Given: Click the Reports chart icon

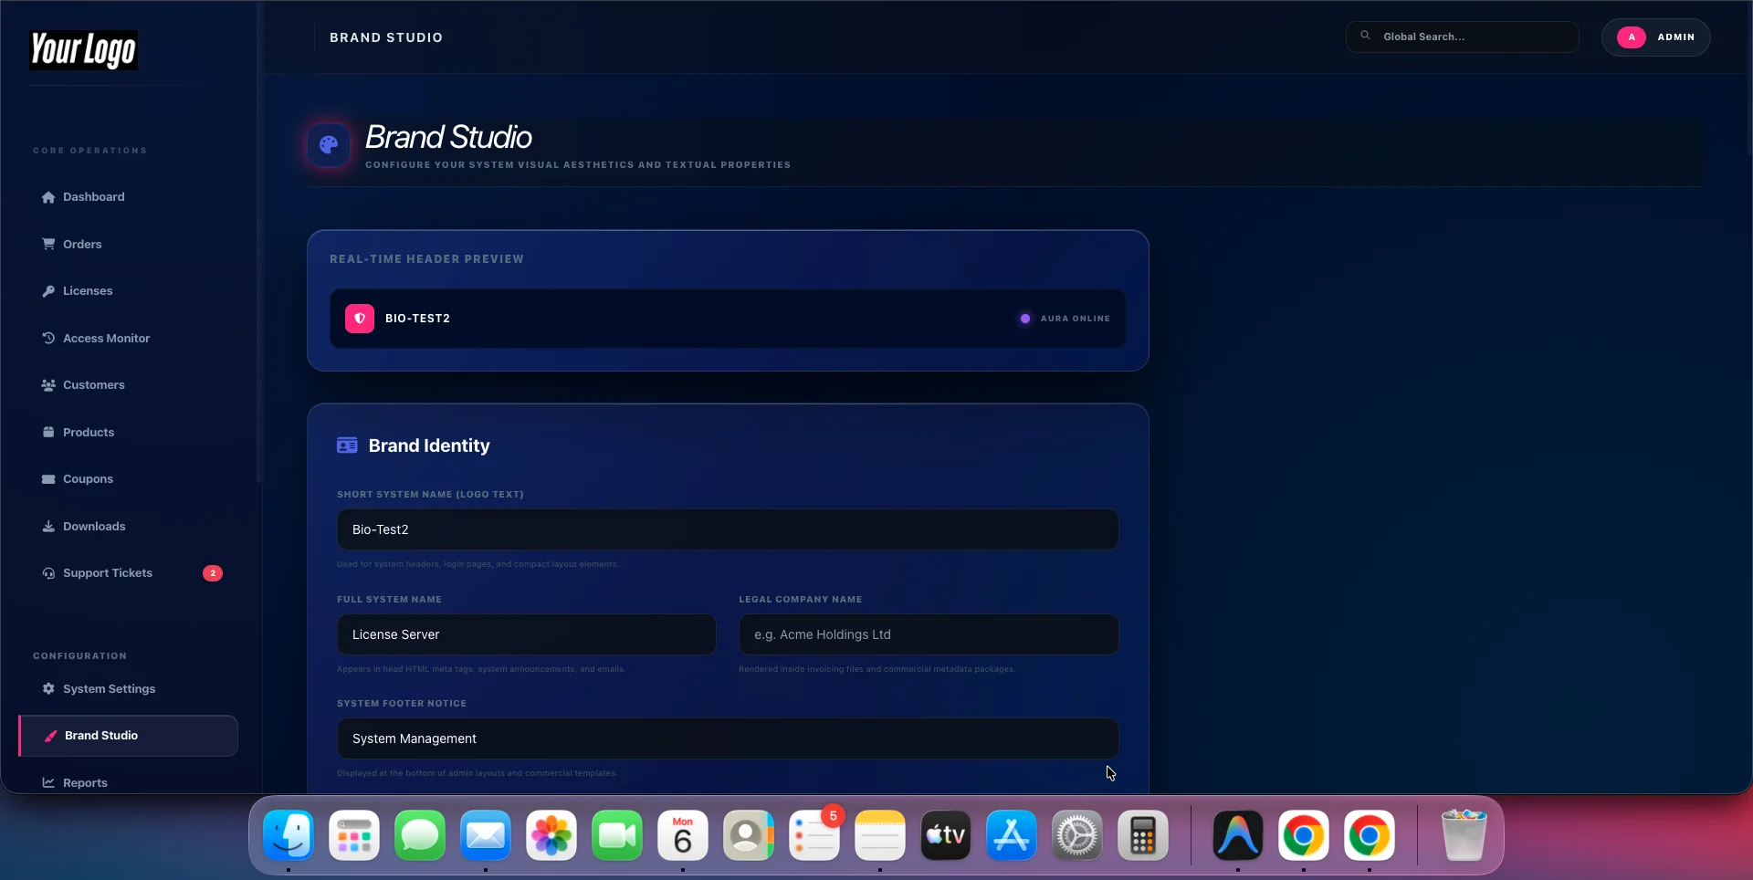Looking at the screenshot, I should [x=48, y=782].
